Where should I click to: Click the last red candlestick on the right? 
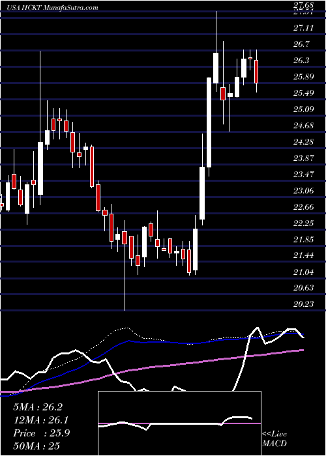coord(256,72)
